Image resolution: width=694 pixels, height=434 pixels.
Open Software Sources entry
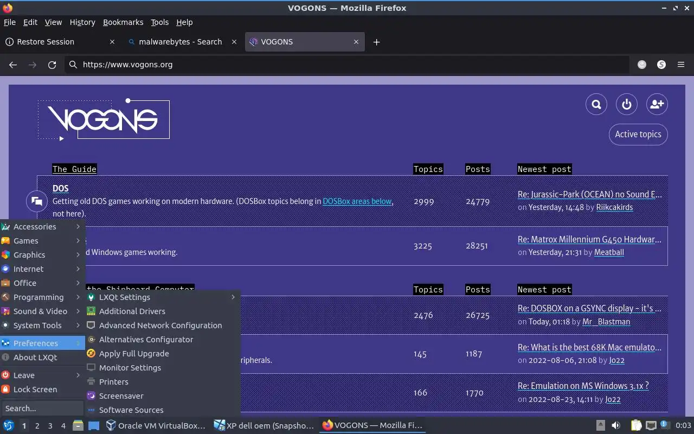[x=163, y=410]
